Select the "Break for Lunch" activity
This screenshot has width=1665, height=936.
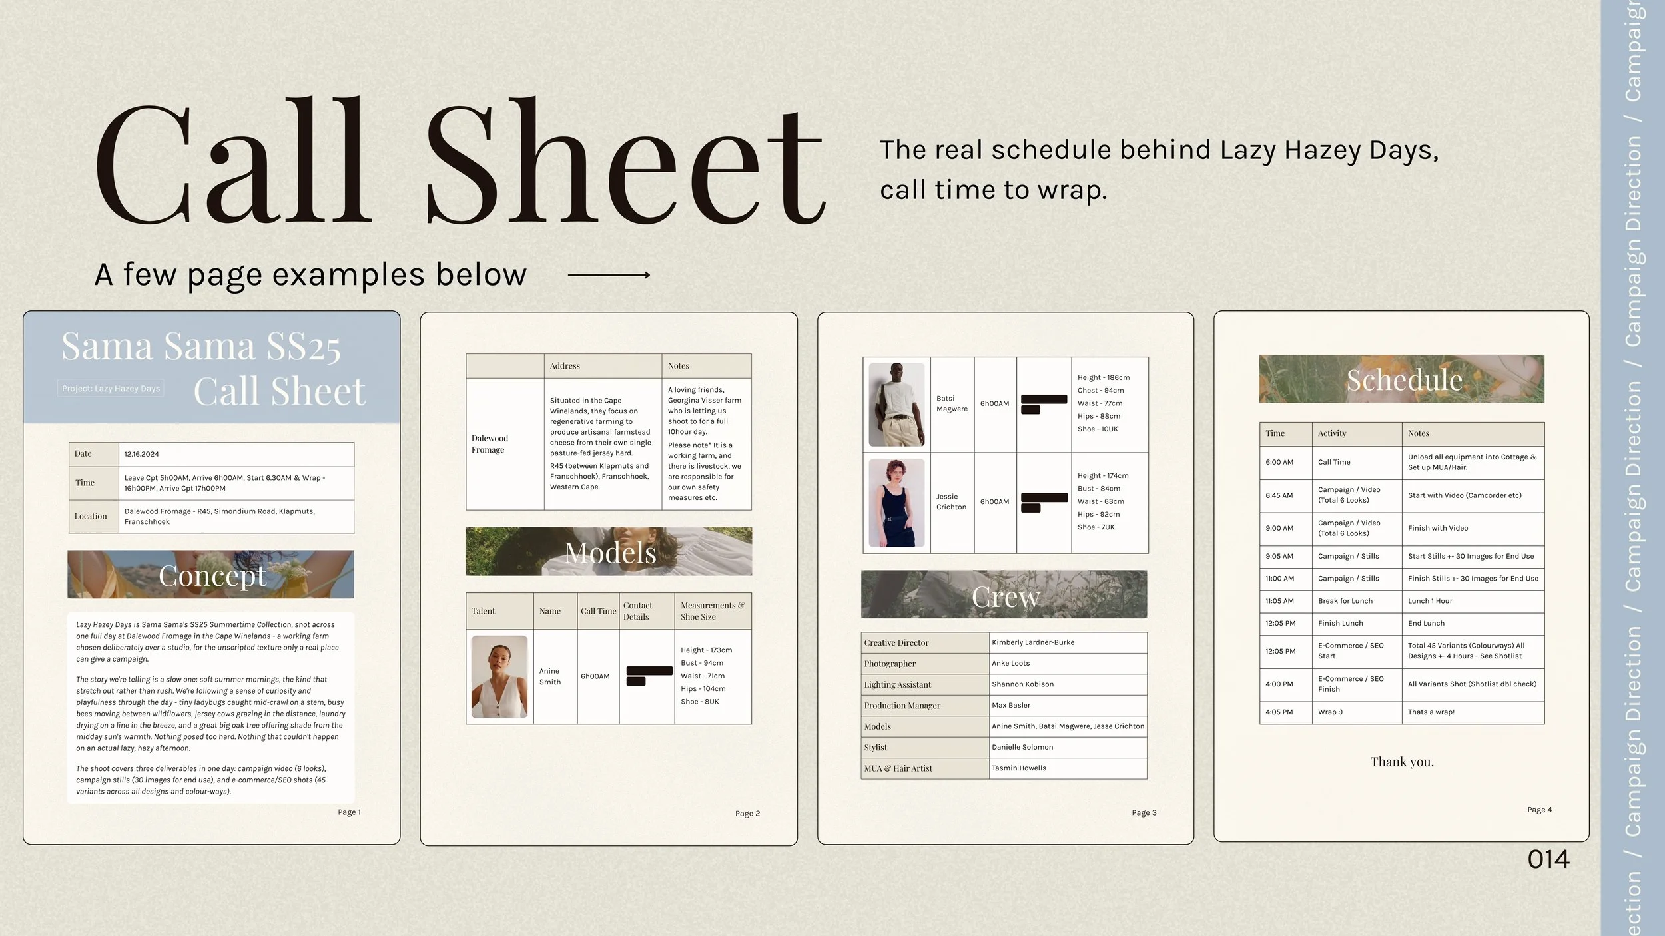click(x=1345, y=601)
